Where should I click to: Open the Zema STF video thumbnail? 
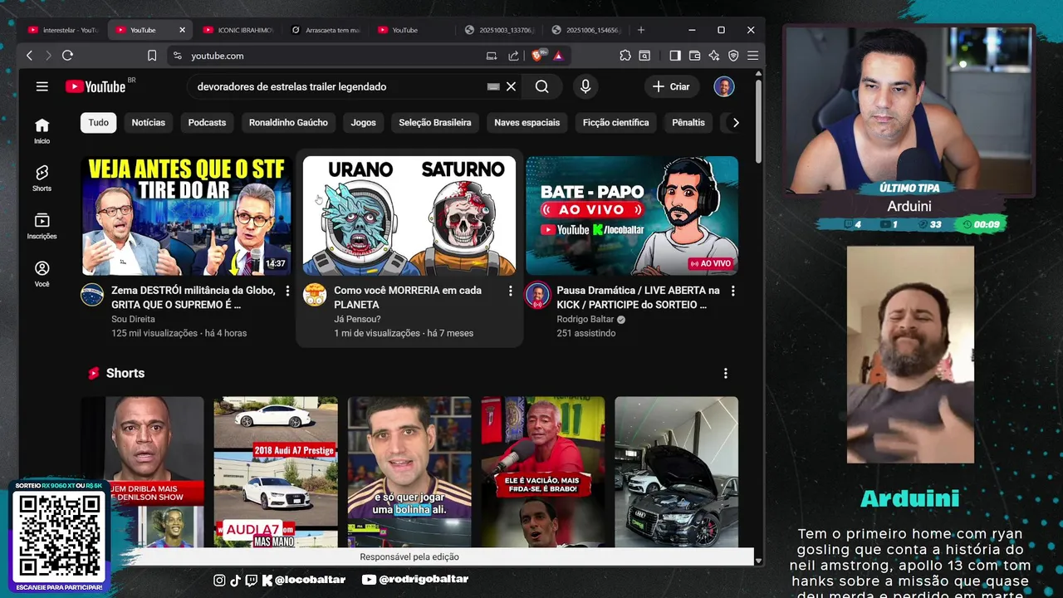[186, 216]
